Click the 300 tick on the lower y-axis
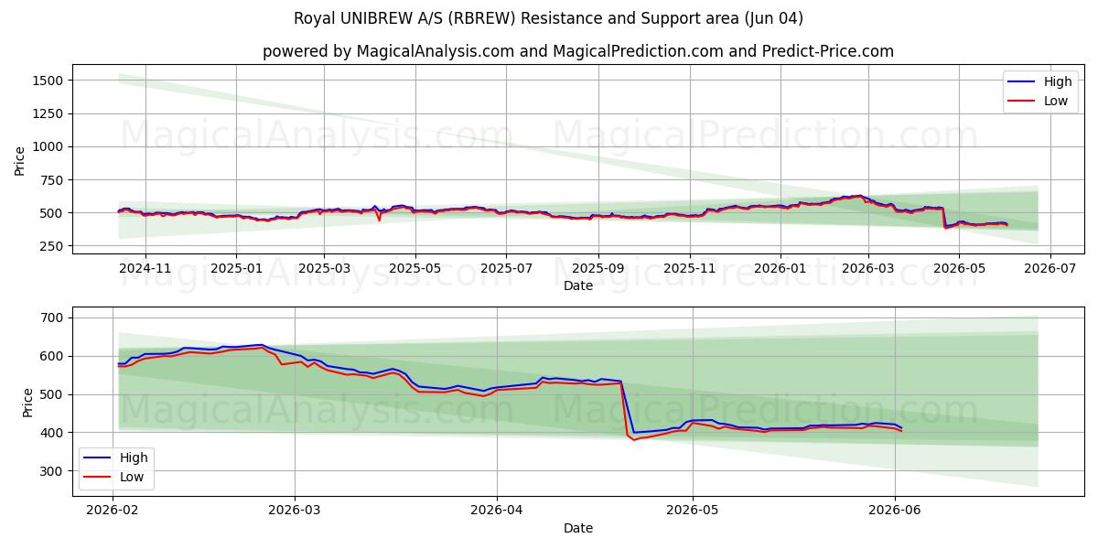Screen dimensions: 1098x549 pos(51,471)
